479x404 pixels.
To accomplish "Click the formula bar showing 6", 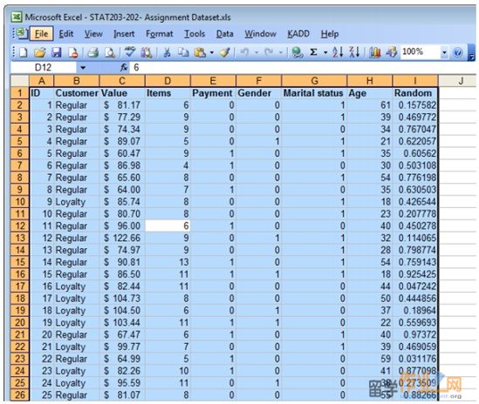I will [x=303, y=68].
